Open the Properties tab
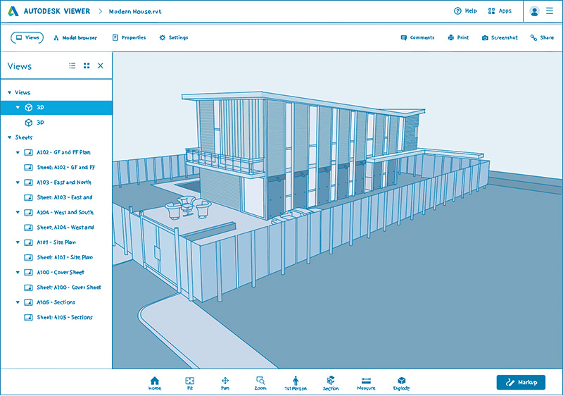 tap(129, 37)
